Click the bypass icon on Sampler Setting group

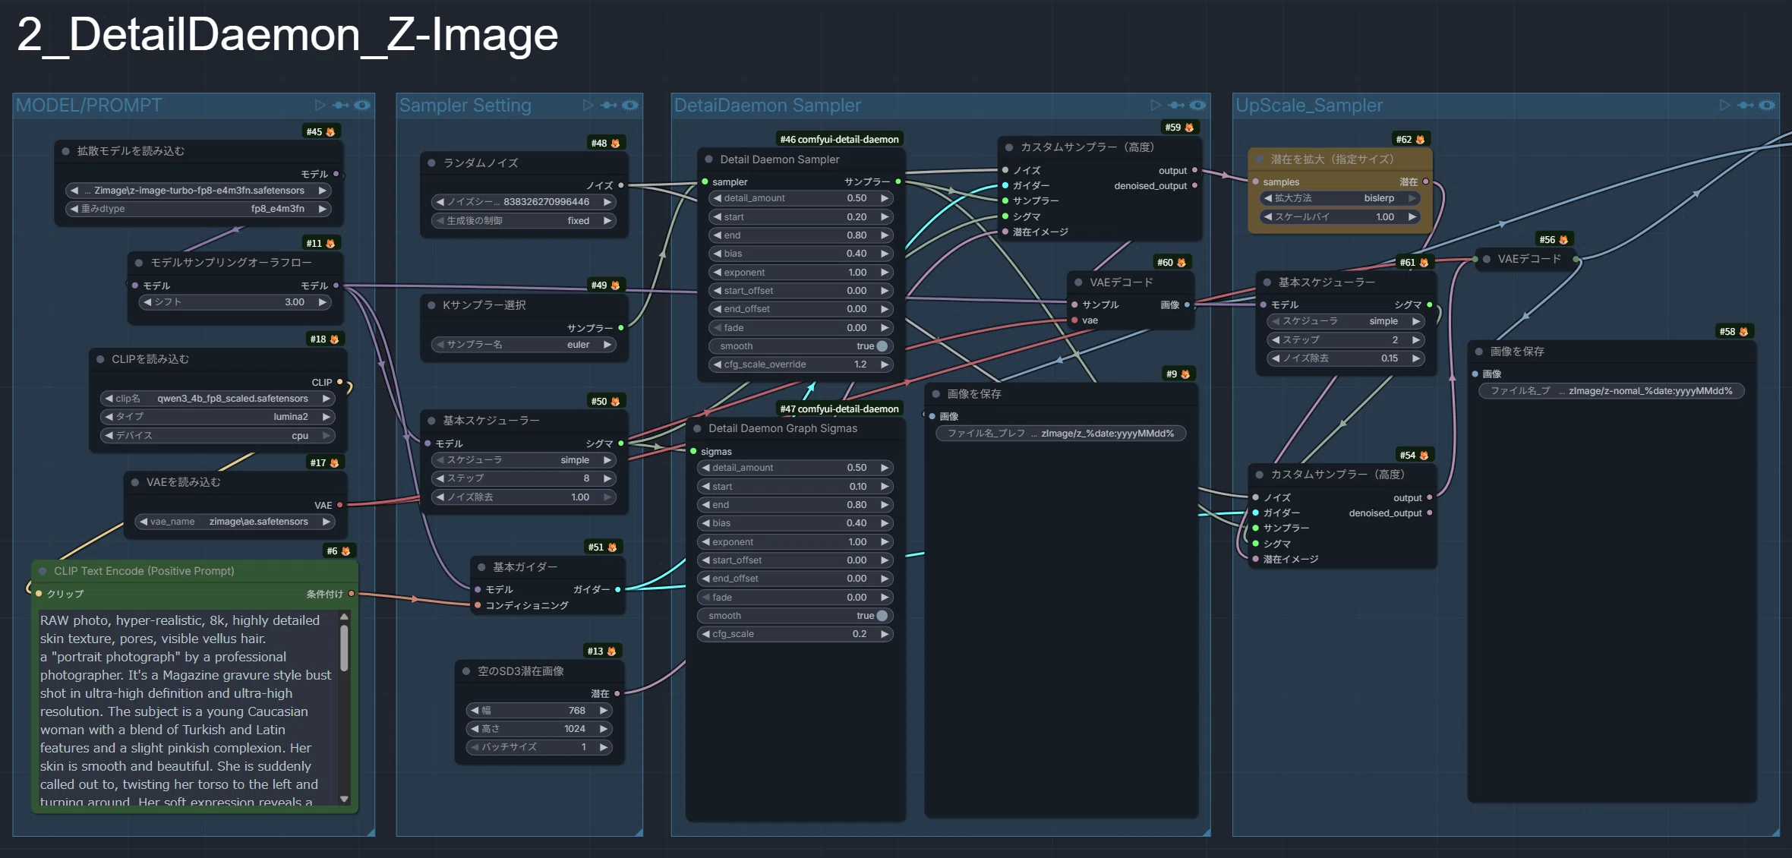(609, 105)
